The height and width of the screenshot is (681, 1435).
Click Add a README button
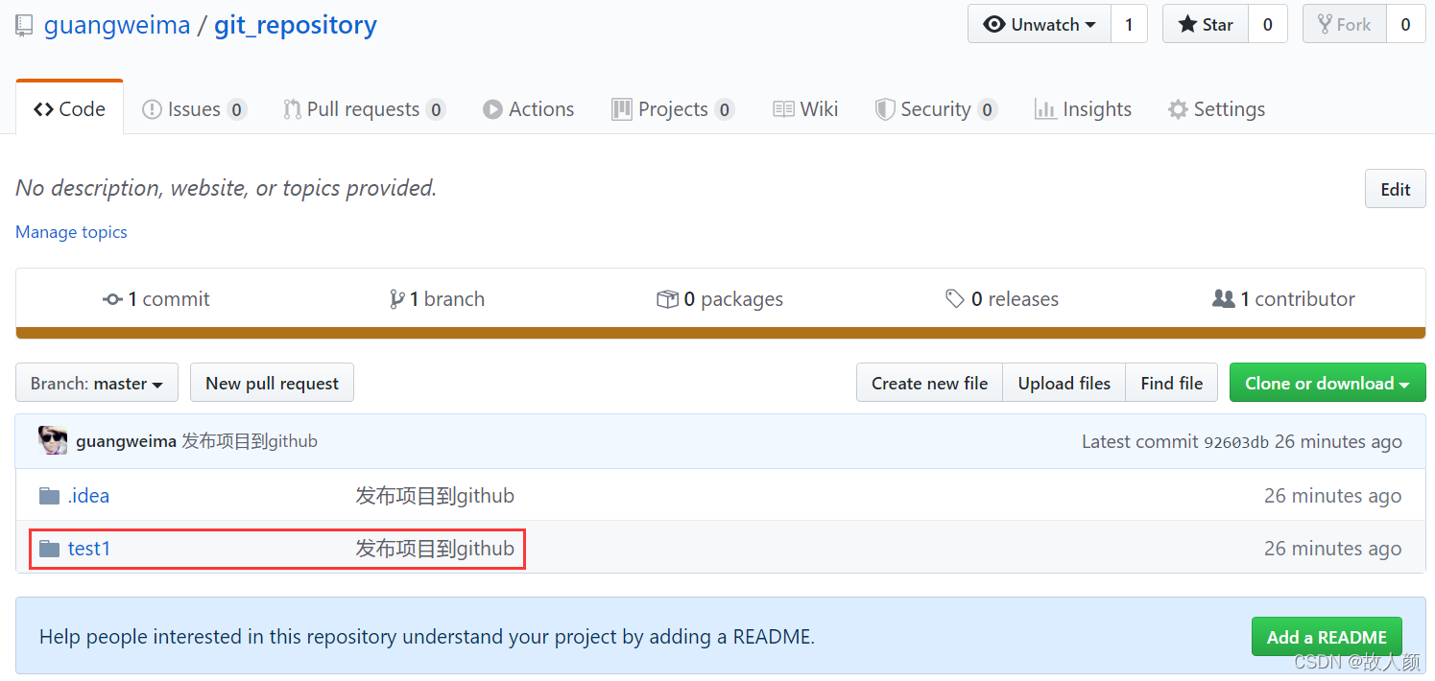[x=1327, y=637]
